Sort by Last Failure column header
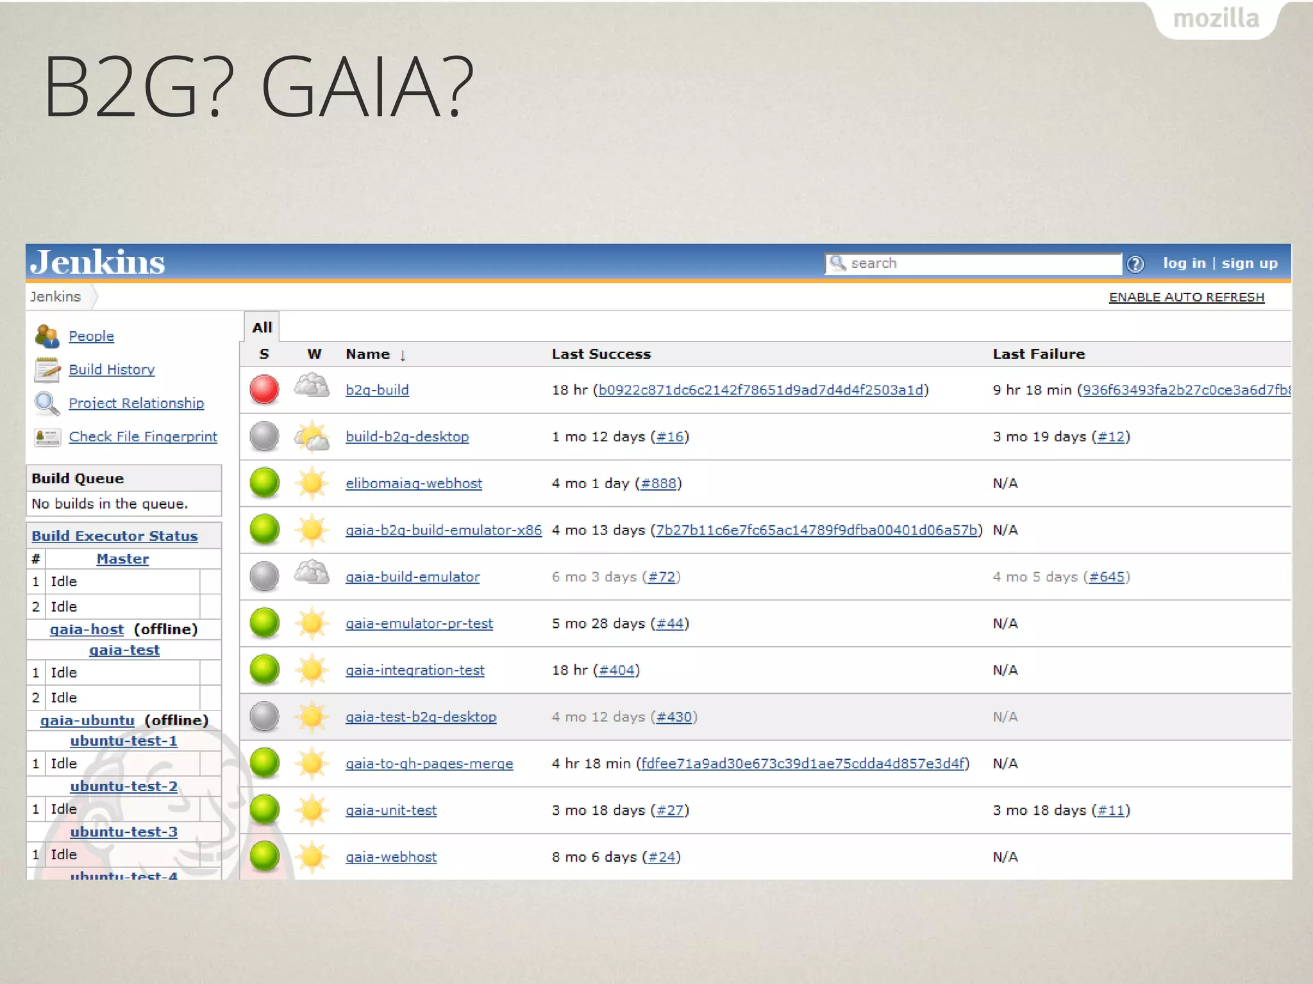The image size is (1313, 984). pyautogui.click(x=1039, y=354)
